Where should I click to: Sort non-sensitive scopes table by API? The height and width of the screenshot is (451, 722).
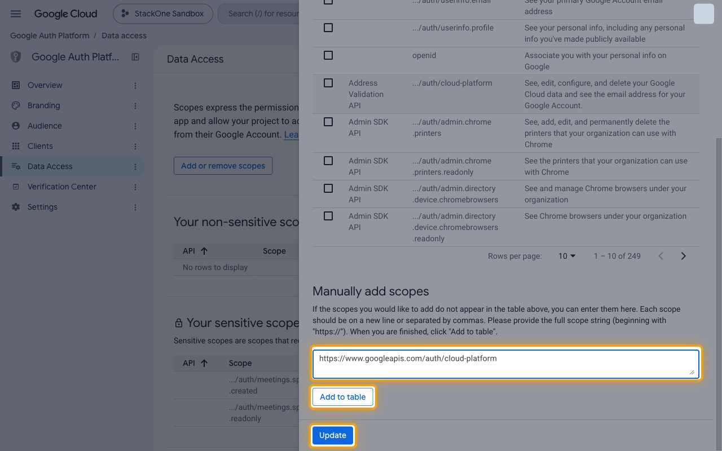pos(195,251)
